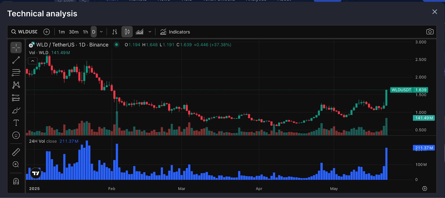Close the Technical analysis dialog

[x=435, y=12]
